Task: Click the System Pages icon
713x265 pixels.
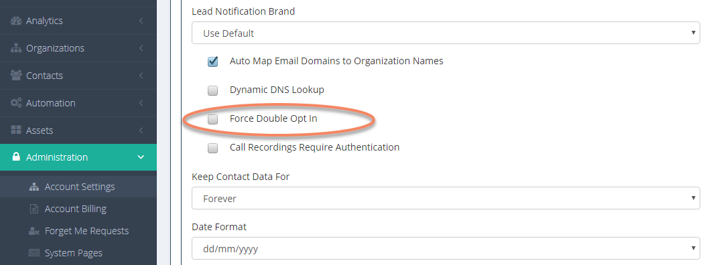Action: point(34,253)
